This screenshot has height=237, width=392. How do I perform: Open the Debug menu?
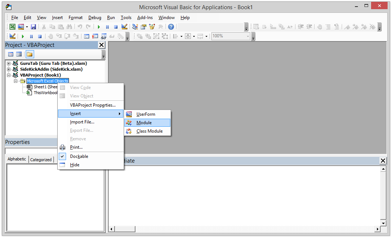click(95, 18)
